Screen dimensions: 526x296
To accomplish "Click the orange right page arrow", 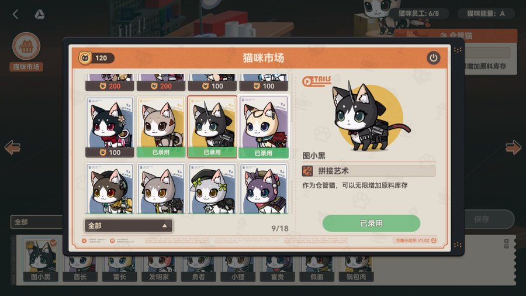I will 513,147.
